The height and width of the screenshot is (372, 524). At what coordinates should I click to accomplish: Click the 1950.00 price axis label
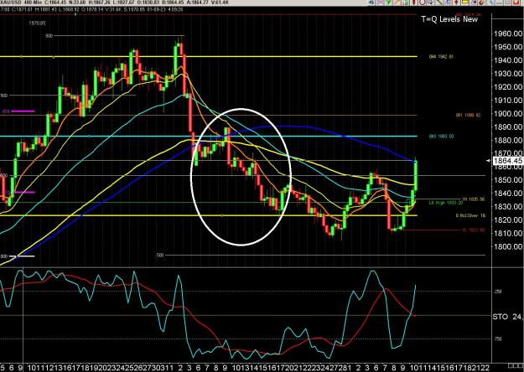pos(507,47)
